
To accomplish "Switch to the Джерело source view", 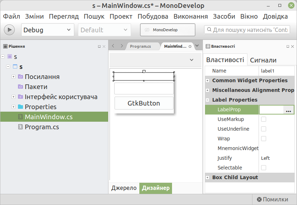I will tap(124, 188).
